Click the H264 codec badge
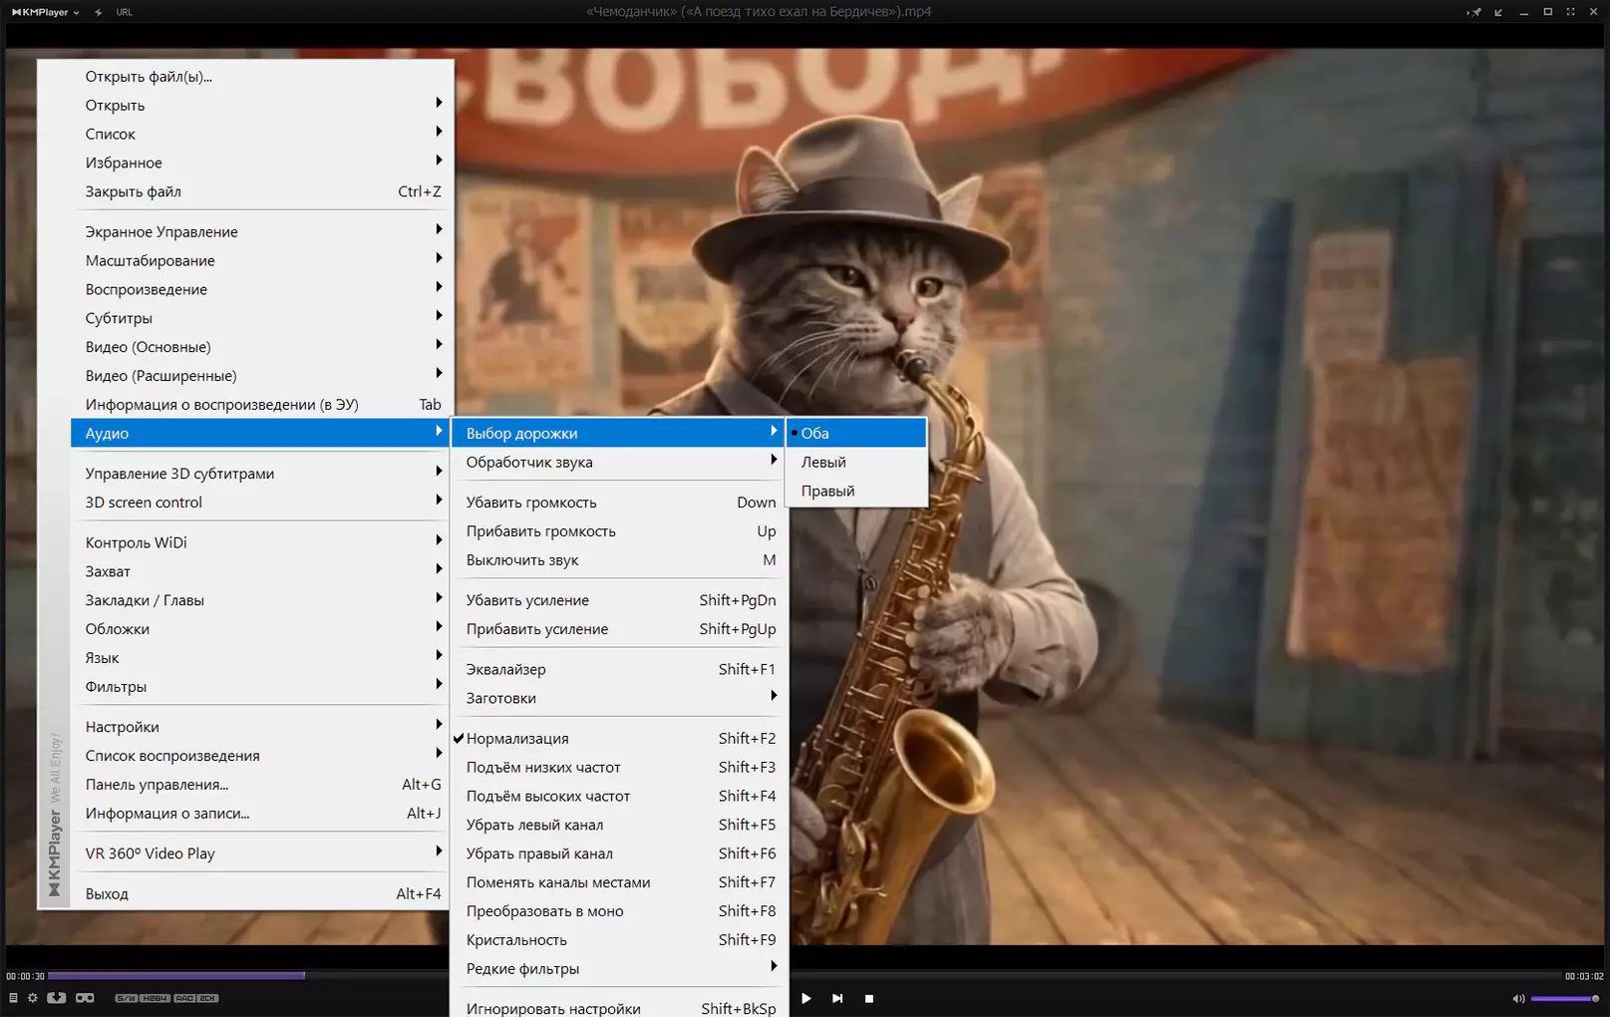Image resolution: width=1610 pixels, height=1017 pixels. tap(155, 998)
